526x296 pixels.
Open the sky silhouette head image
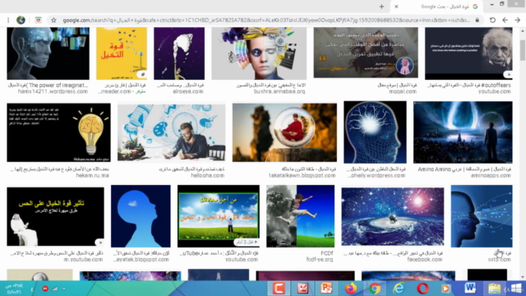pos(141,216)
